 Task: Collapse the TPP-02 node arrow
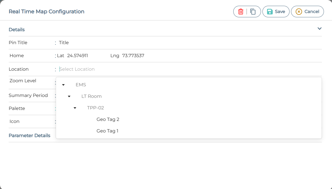click(75, 108)
